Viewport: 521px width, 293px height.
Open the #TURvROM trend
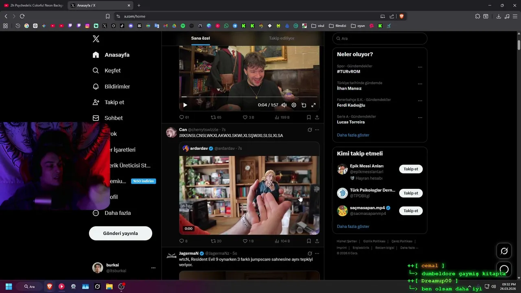pyautogui.click(x=348, y=72)
